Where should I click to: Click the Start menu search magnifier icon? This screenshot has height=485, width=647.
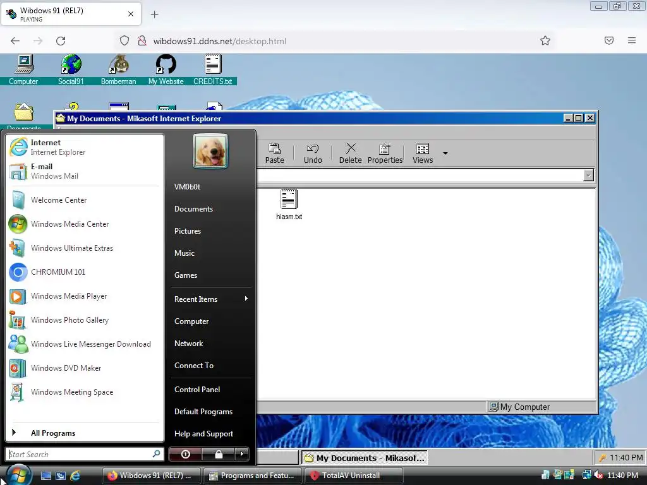[x=157, y=453]
